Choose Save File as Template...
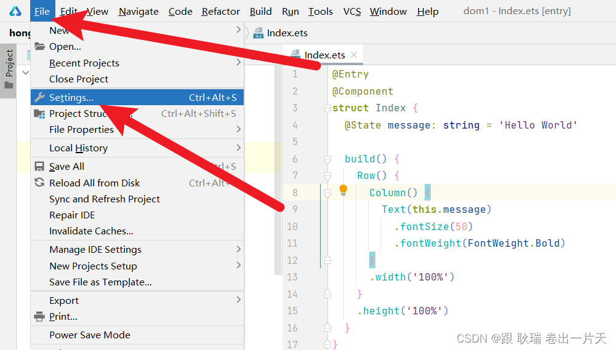 tap(137, 282)
